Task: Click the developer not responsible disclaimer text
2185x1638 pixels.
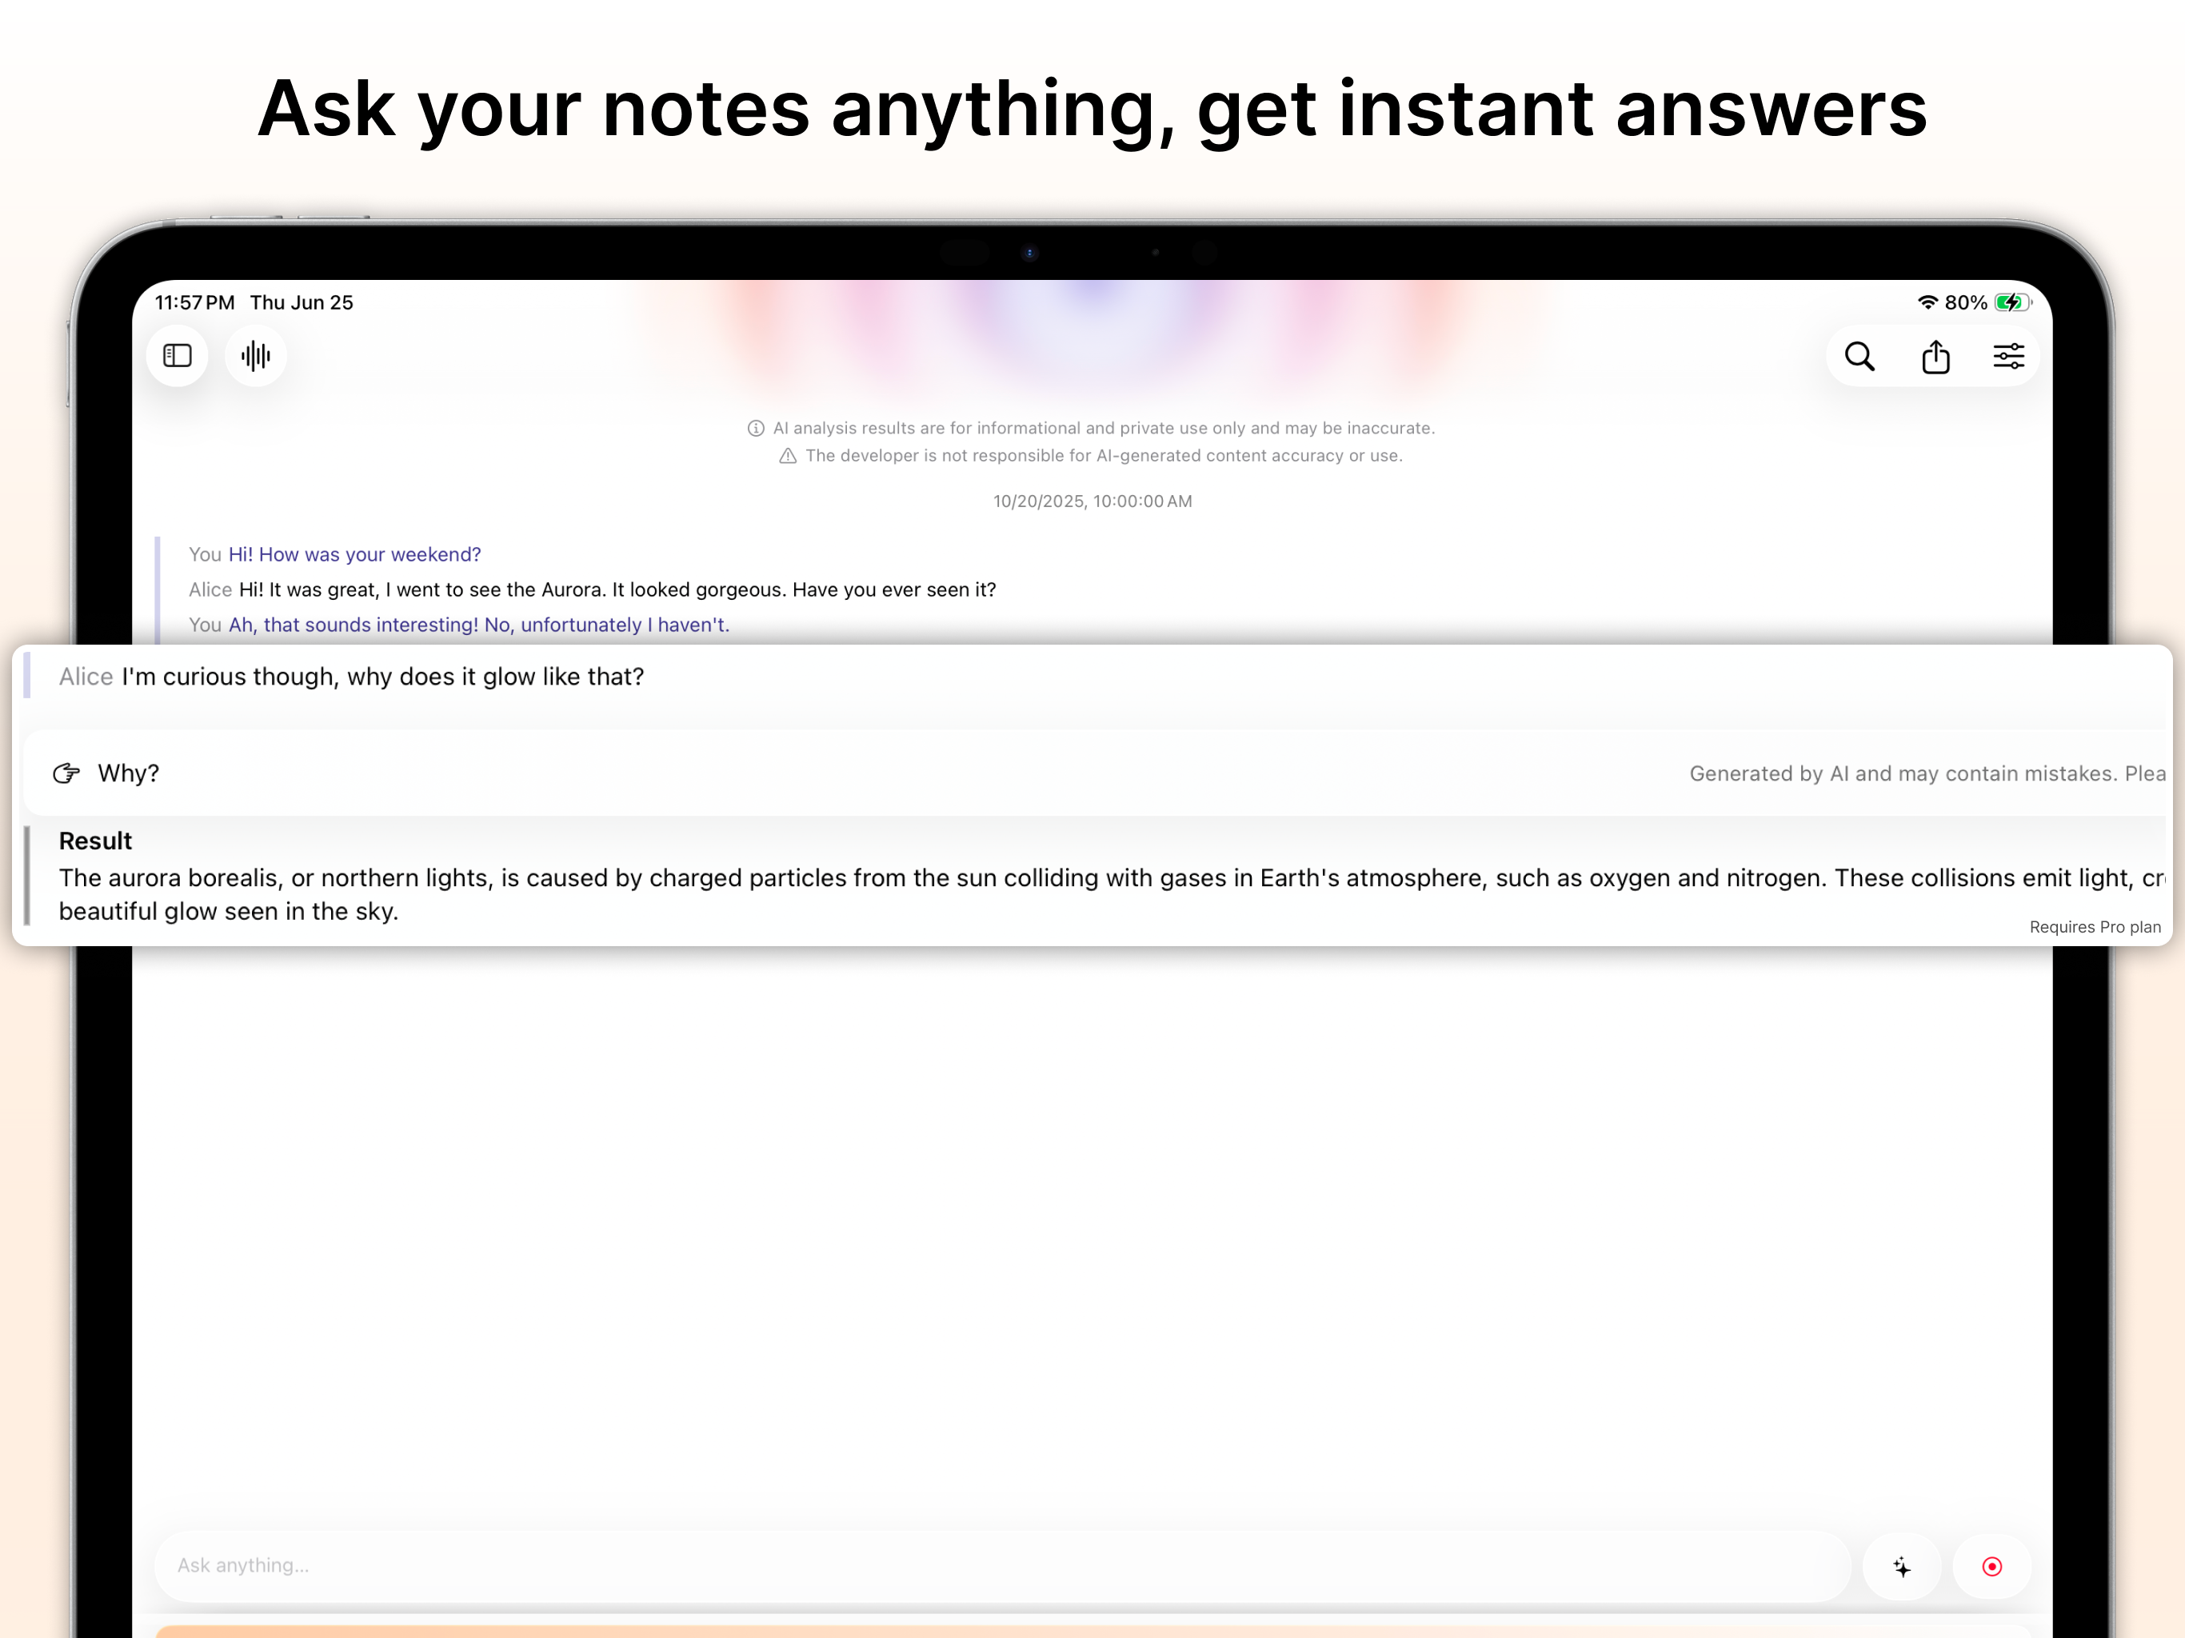Action: [x=1104, y=455]
